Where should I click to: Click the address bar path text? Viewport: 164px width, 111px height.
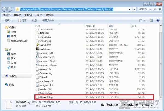pos(66,9)
